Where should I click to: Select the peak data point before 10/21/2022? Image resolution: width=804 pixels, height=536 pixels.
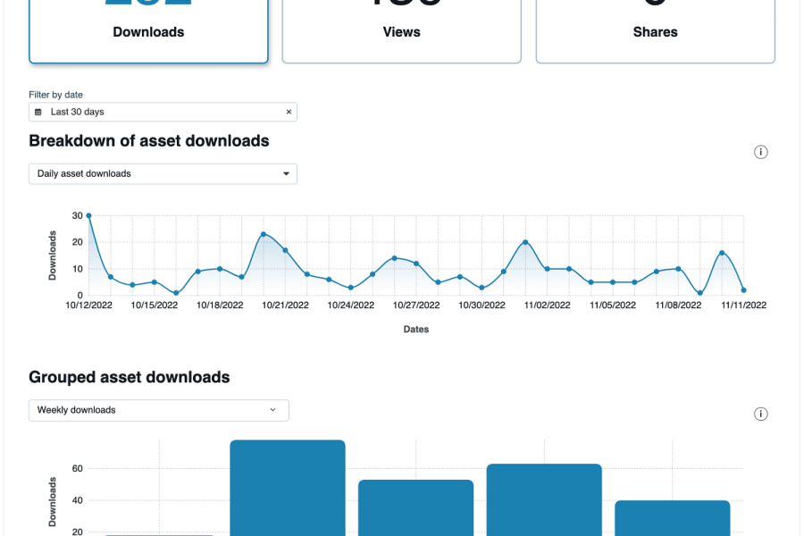[x=264, y=234]
